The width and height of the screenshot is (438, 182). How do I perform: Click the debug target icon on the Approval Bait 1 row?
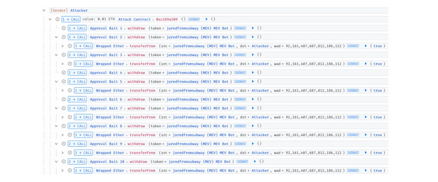[64, 28]
